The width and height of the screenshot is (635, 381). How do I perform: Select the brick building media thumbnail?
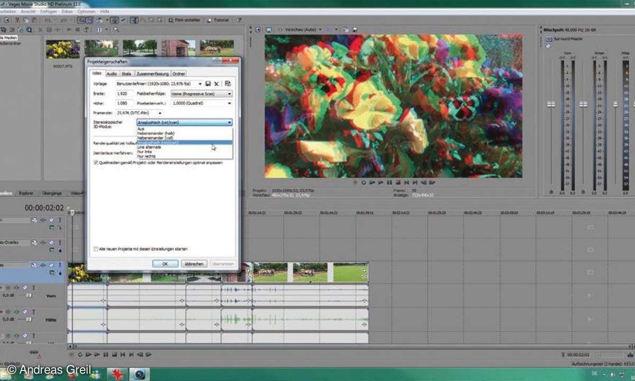(178, 48)
